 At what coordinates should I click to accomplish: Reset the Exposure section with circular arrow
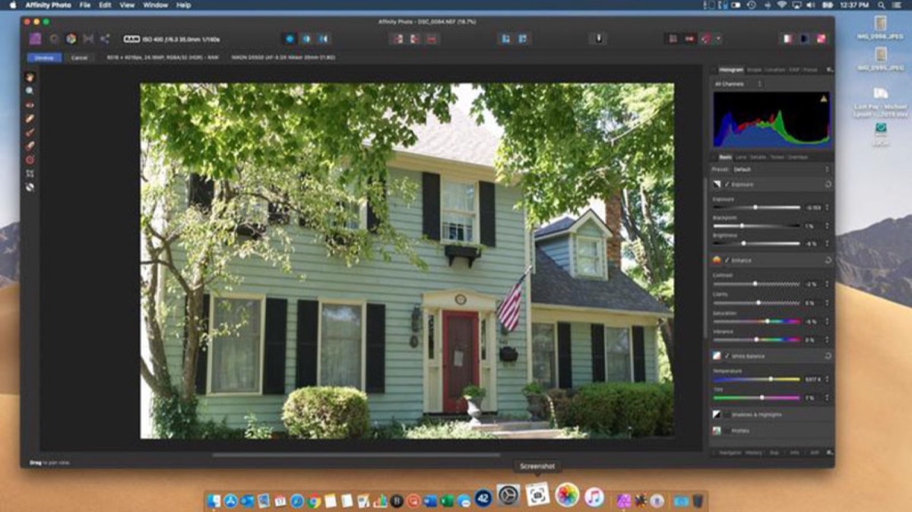click(x=827, y=185)
